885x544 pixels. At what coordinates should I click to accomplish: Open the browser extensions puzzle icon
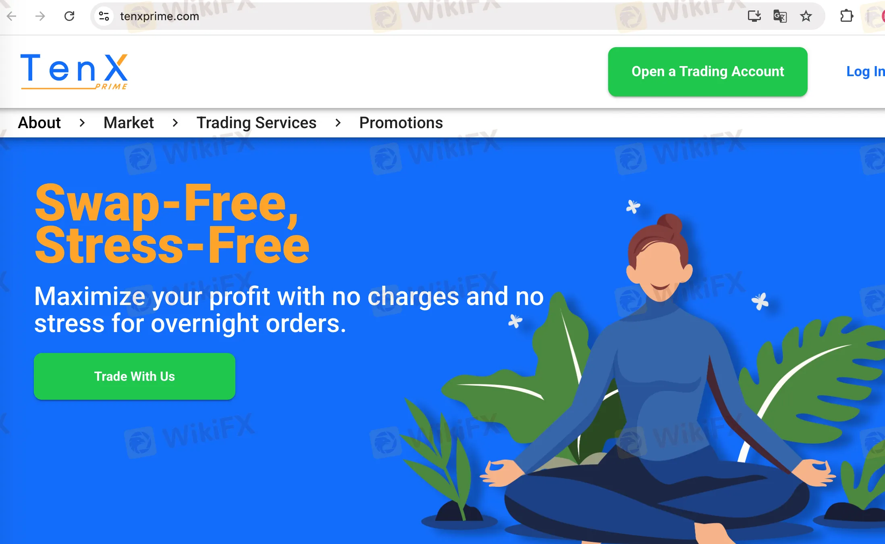click(847, 16)
